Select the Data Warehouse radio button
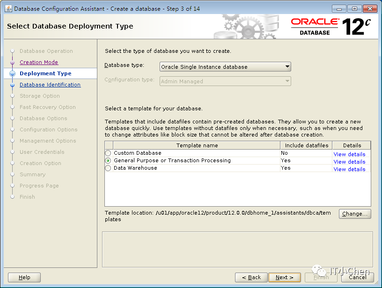 [108, 168]
